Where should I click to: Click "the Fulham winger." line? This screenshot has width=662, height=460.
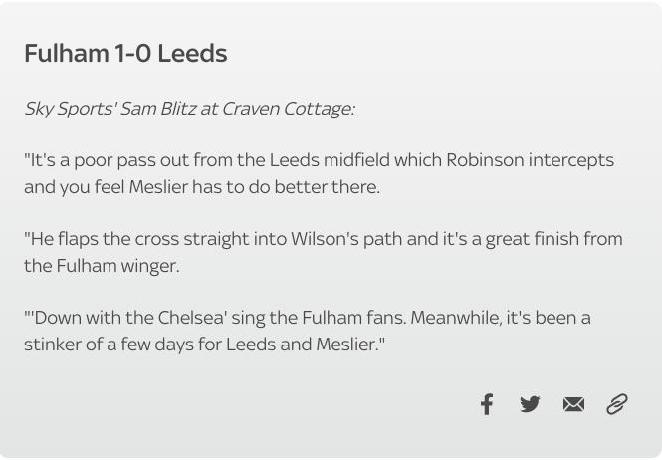point(102,266)
